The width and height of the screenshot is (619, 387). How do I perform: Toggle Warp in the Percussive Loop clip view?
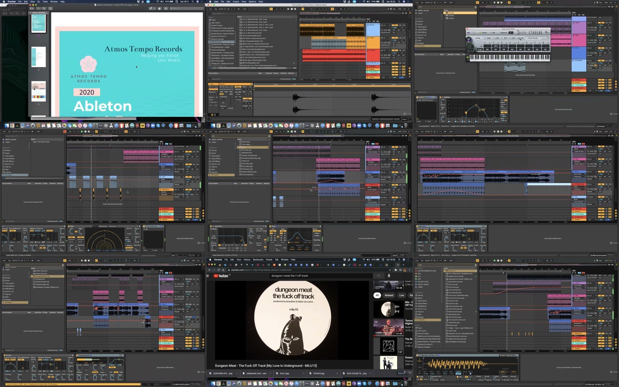[x=237, y=87]
